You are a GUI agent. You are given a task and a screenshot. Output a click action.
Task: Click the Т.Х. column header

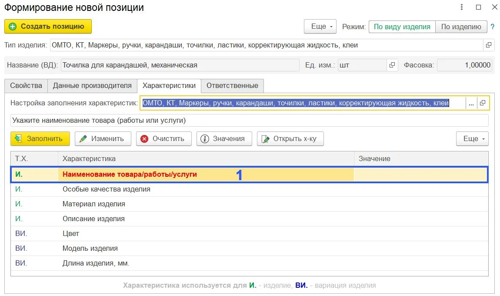coord(34,159)
